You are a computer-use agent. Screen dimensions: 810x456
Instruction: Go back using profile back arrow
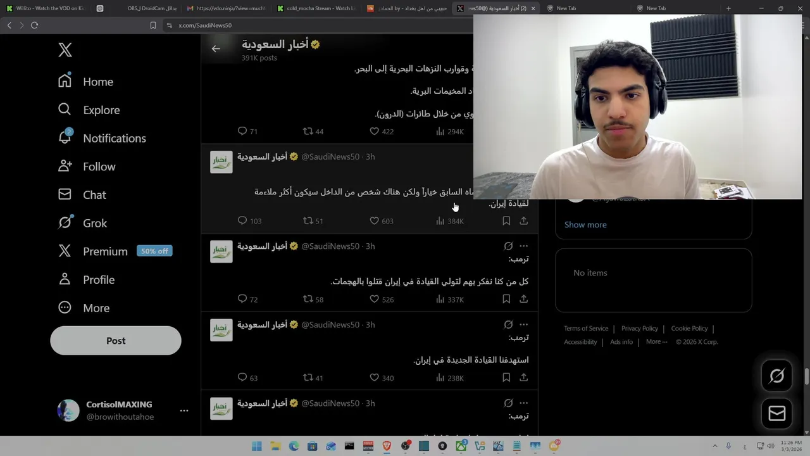pos(216,49)
